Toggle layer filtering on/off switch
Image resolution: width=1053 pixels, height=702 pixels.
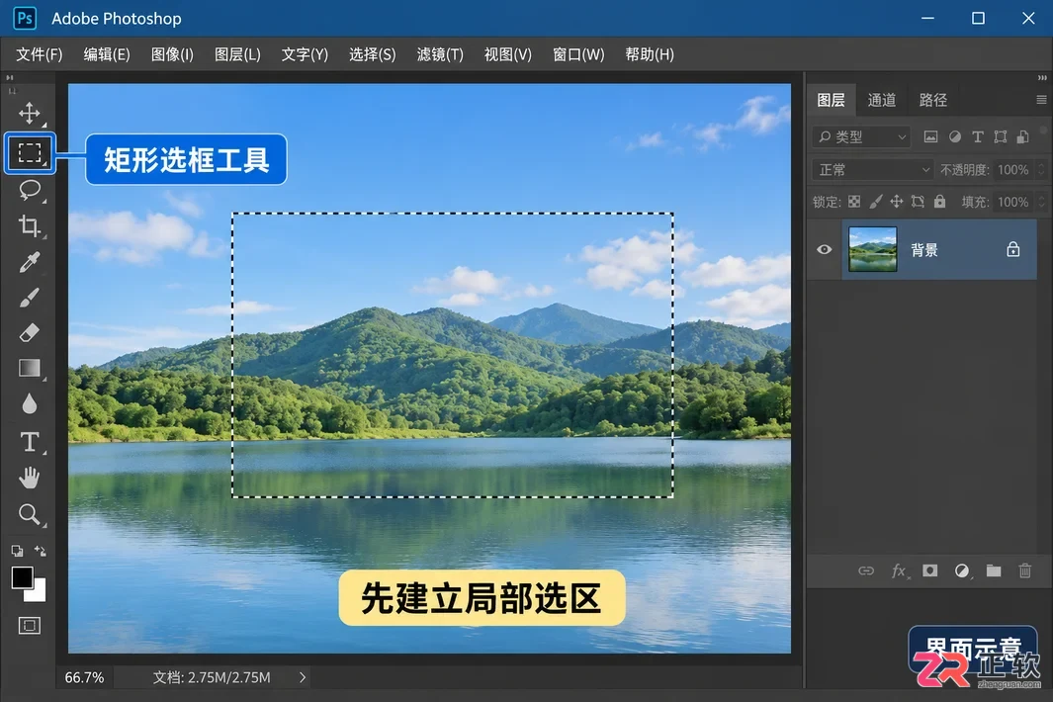click(1043, 131)
